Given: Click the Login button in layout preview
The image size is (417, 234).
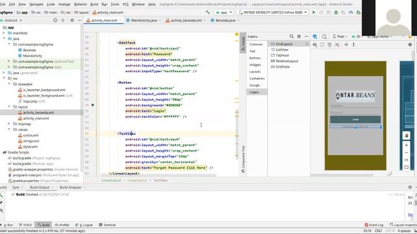Looking at the screenshot, I should [355, 120].
